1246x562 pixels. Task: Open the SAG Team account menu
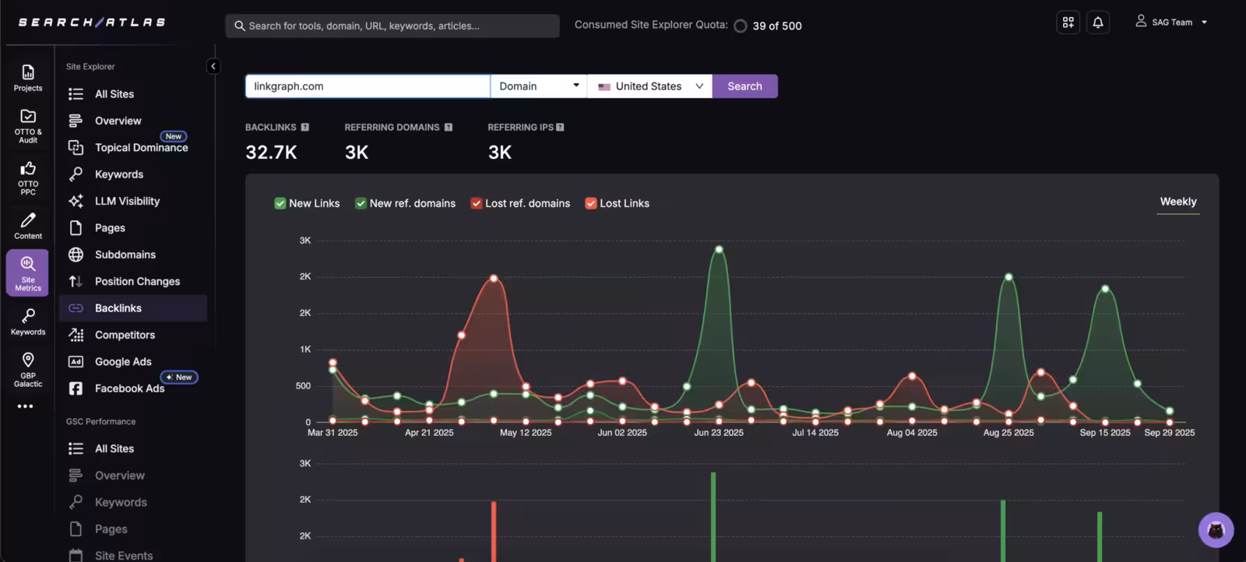point(1171,23)
